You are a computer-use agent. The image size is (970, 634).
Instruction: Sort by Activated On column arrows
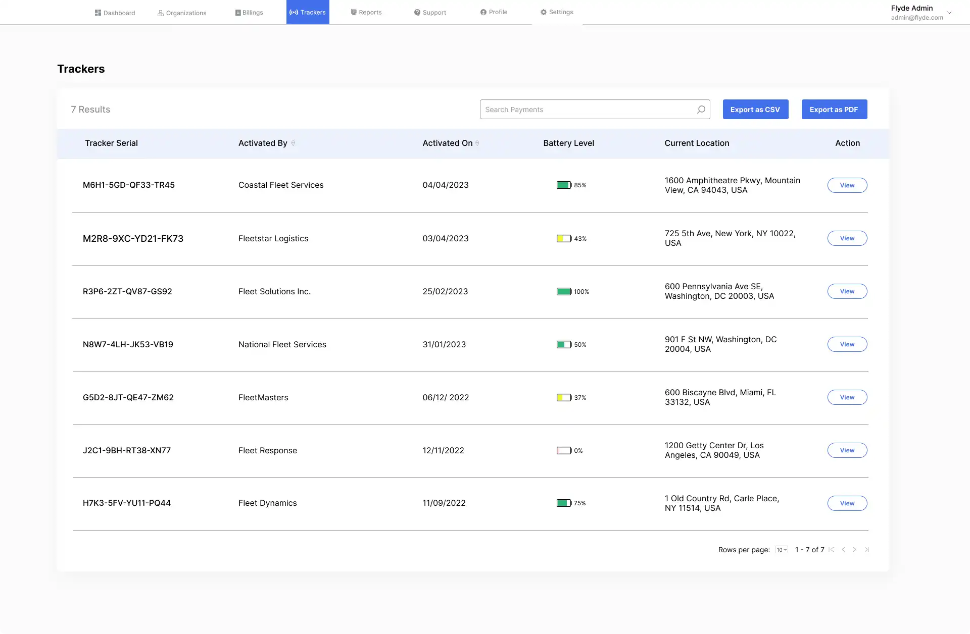coord(477,143)
